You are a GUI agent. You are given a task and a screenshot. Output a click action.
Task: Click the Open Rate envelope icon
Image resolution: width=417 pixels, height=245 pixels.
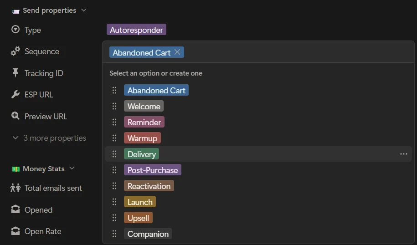tap(15, 231)
